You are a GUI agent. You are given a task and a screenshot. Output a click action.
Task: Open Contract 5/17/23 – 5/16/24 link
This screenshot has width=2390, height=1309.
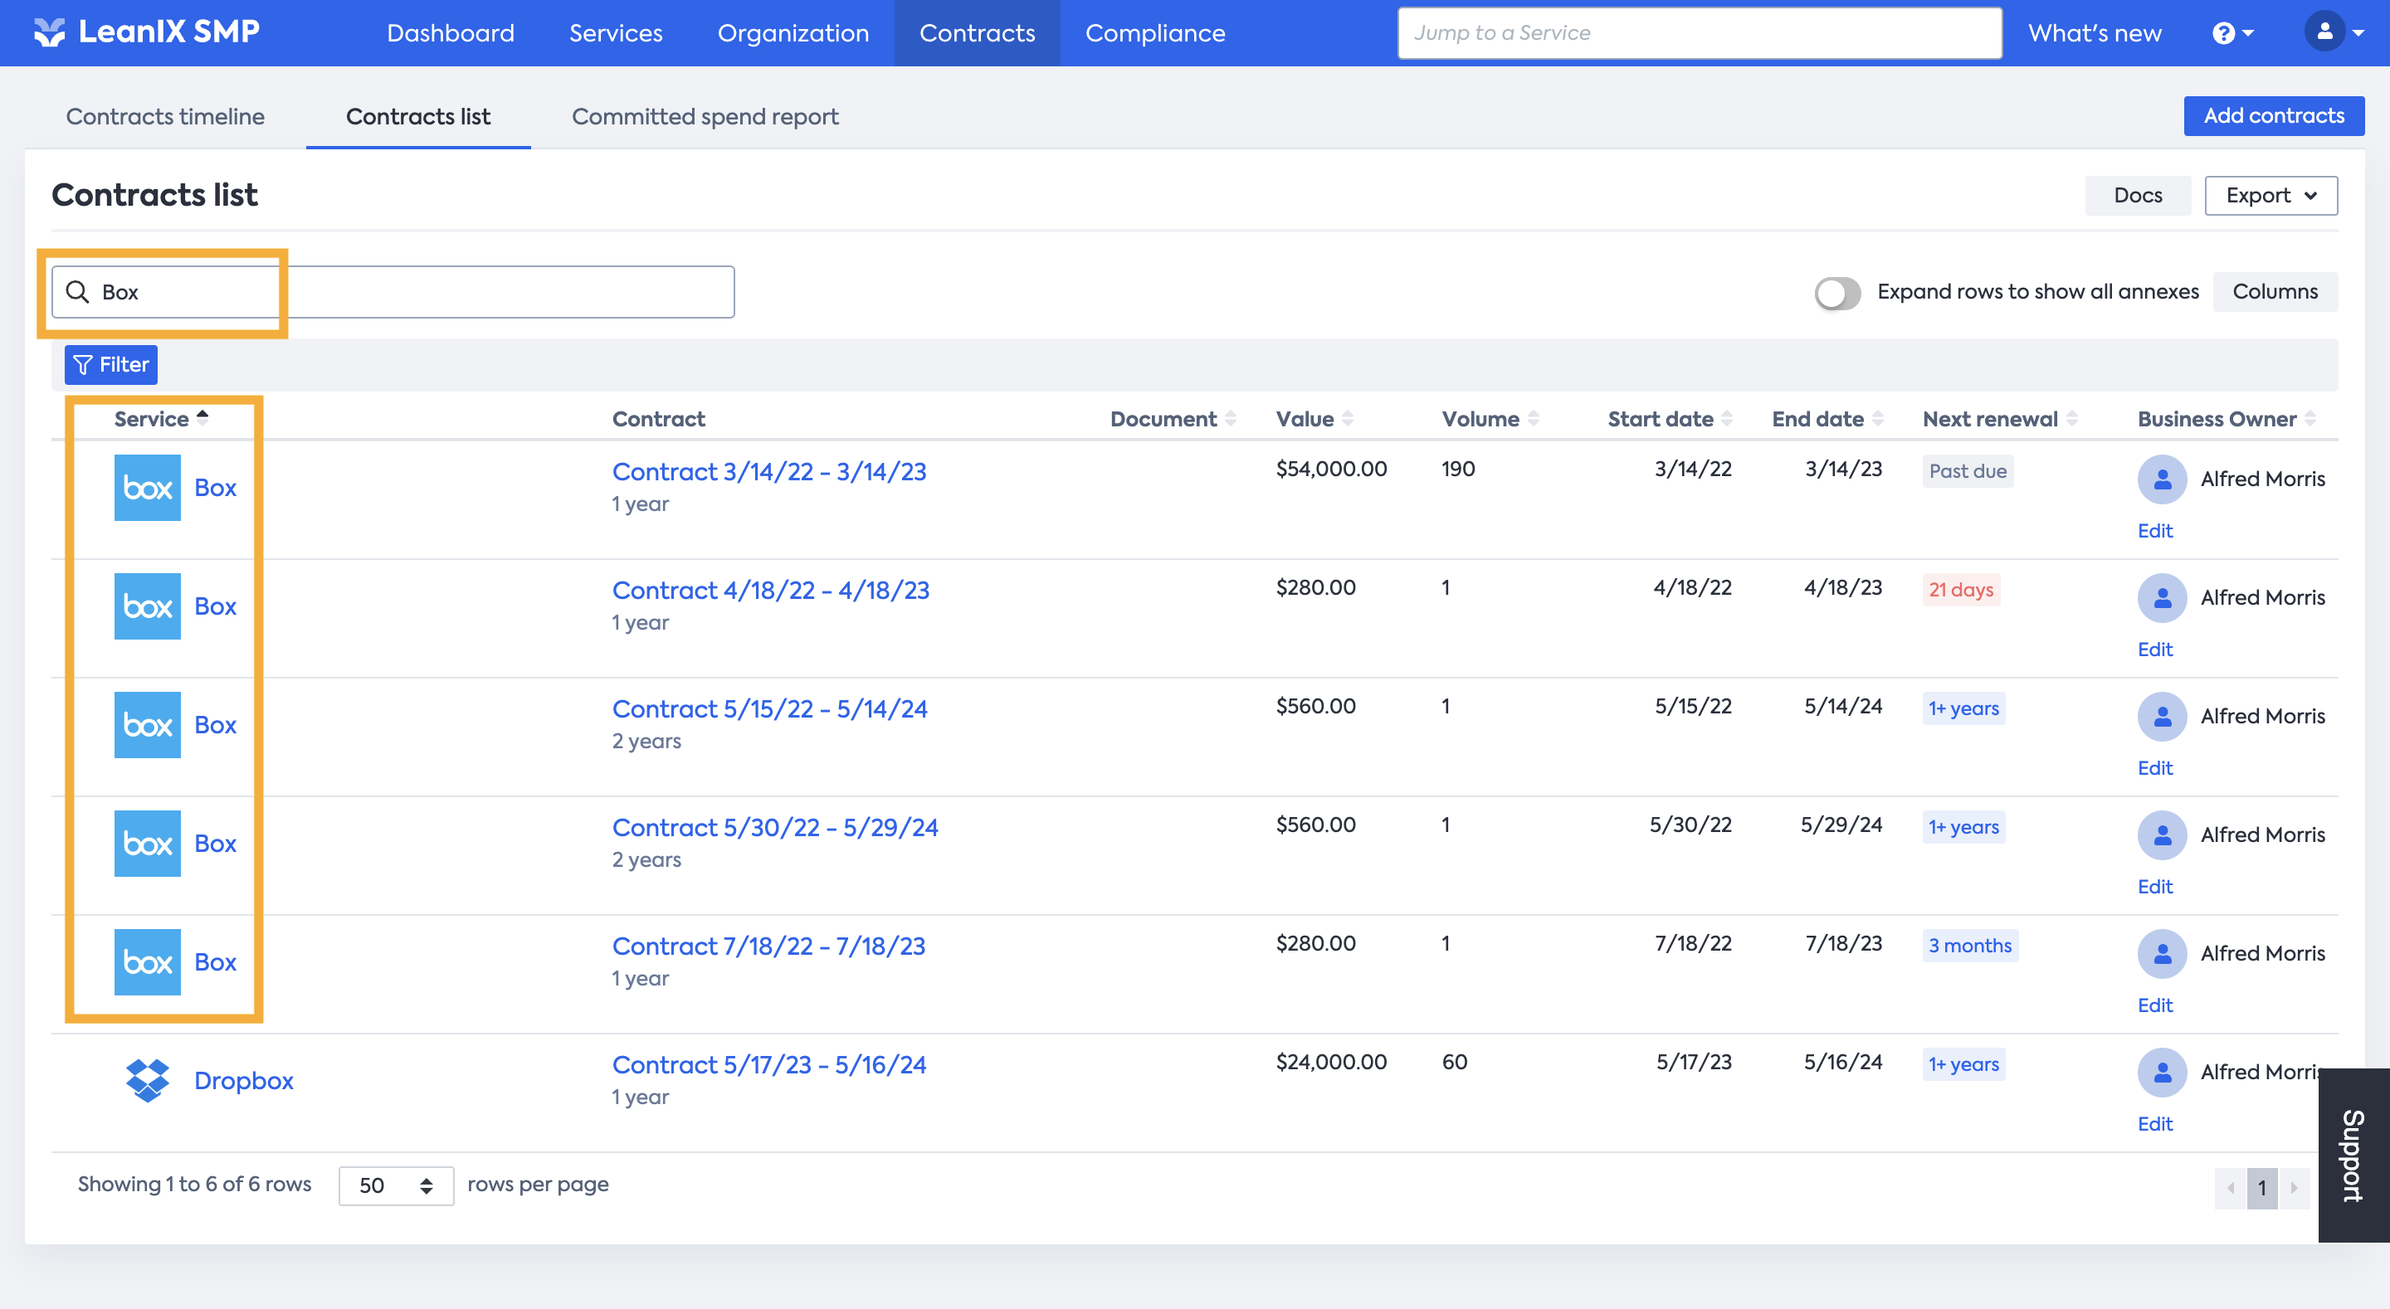(x=768, y=1064)
